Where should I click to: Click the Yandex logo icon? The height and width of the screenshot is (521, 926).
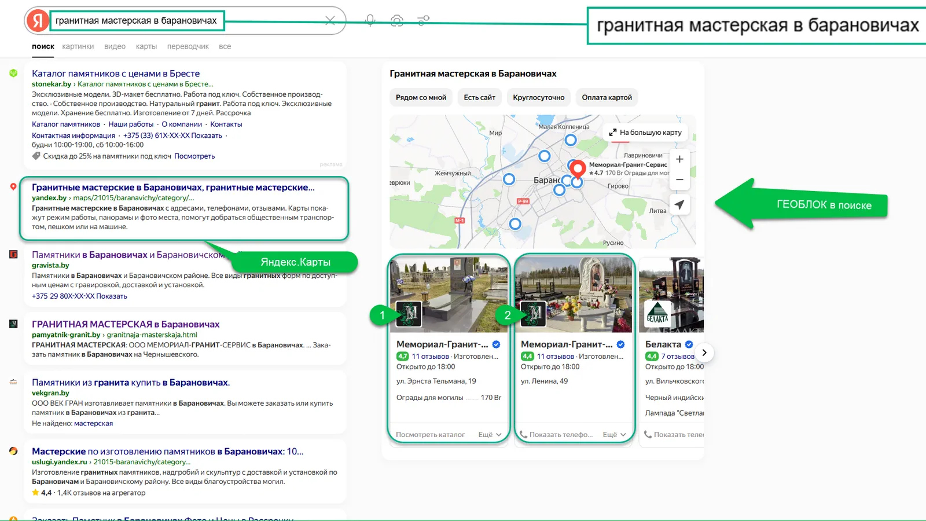click(x=38, y=21)
